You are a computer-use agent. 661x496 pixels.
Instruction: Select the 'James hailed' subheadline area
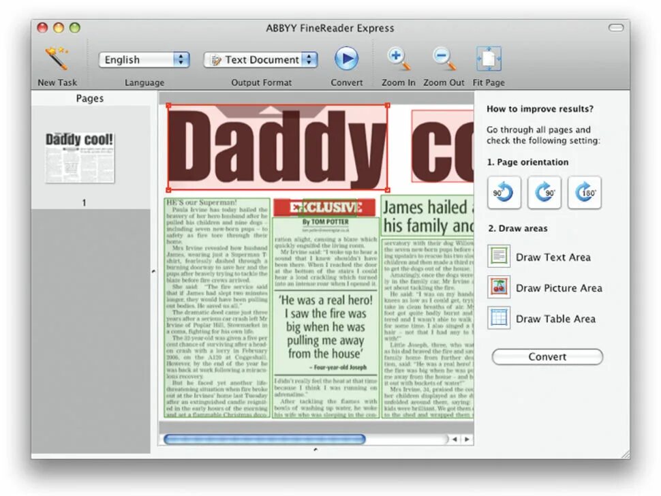point(427,216)
